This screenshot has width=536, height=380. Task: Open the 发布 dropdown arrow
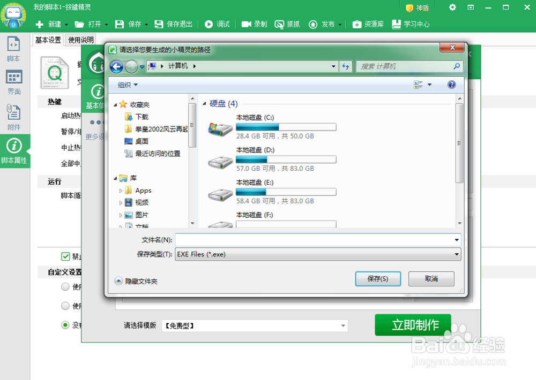coord(340,25)
